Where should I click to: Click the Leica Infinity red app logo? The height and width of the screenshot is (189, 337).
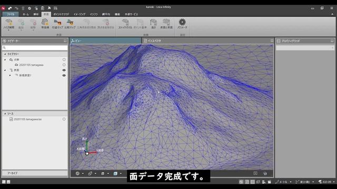pyautogui.click(x=3, y=8)
